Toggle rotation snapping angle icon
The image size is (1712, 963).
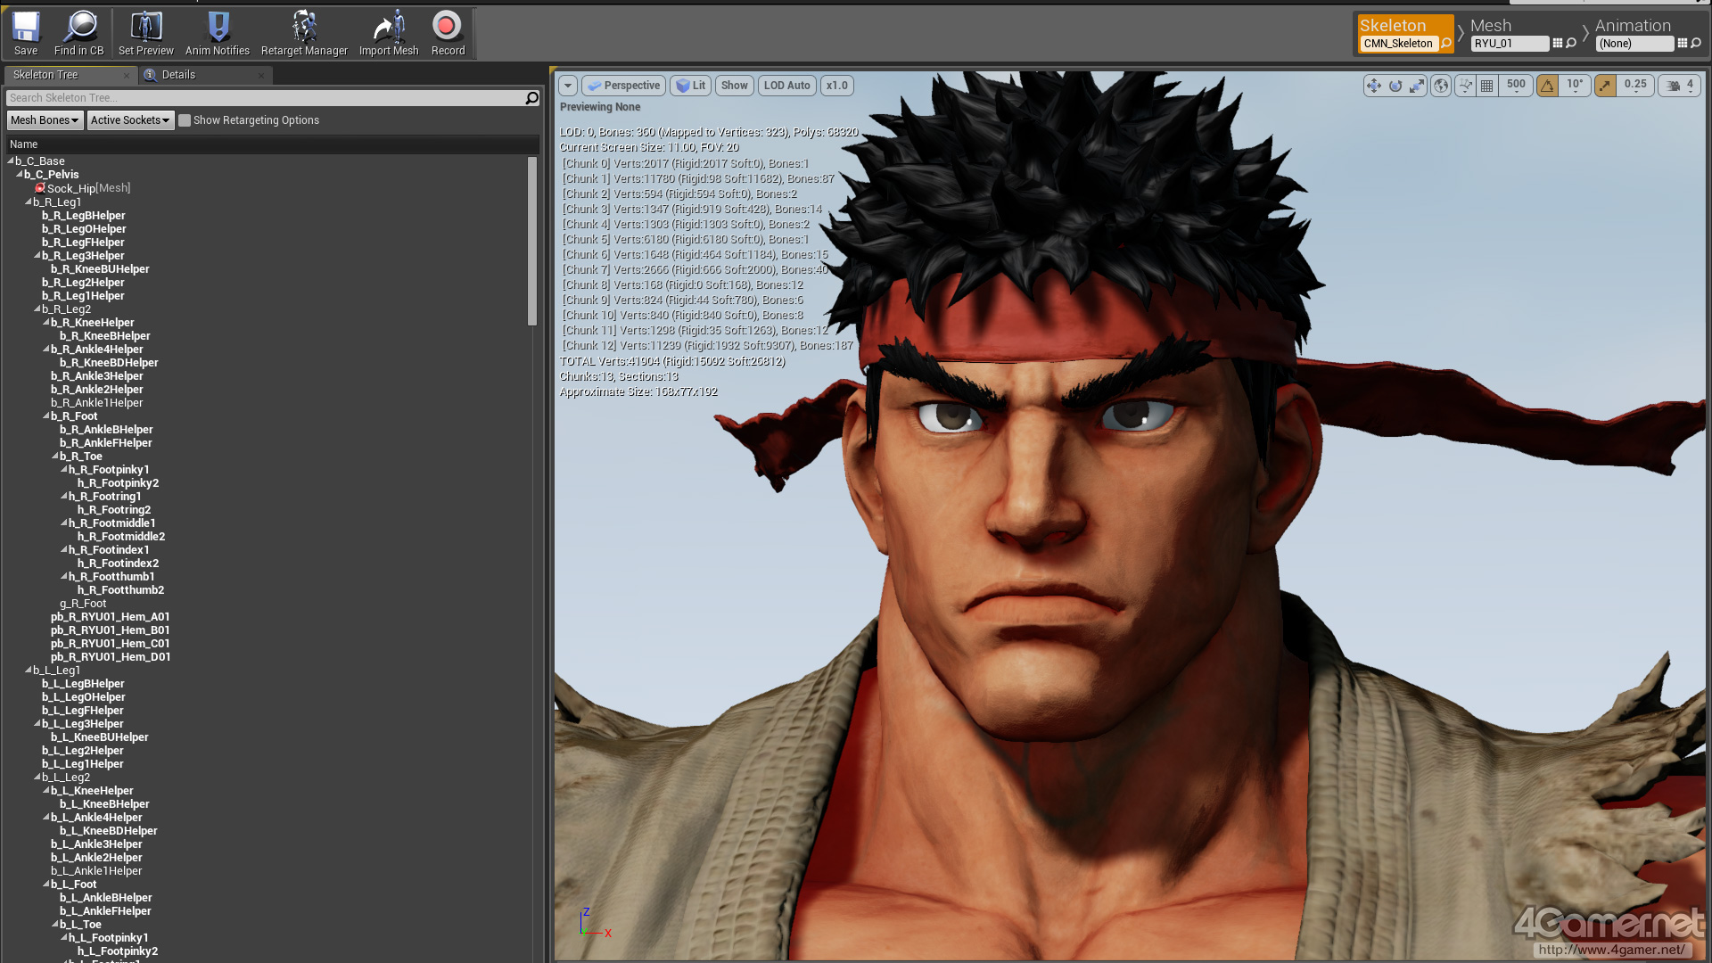pos(1548,86)
